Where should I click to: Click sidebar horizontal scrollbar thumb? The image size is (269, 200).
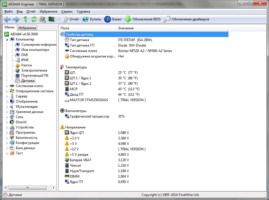[27, 188]
